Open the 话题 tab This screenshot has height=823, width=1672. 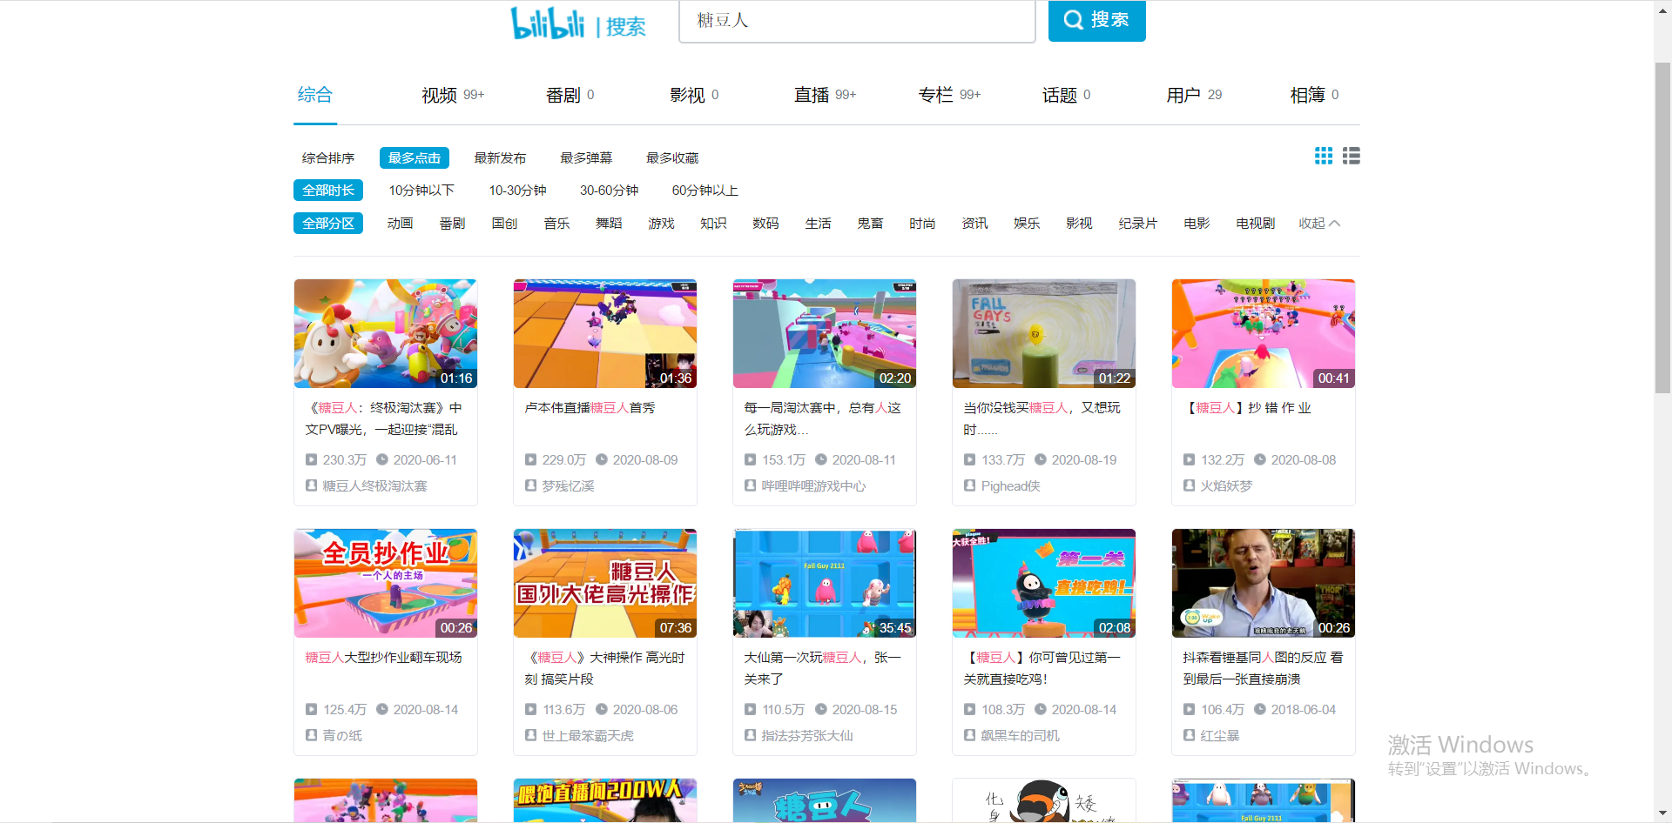click(1067, 95)
